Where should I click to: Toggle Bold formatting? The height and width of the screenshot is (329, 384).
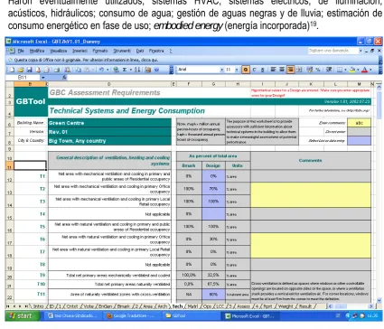pyautogui.click(x=246, y=70)
